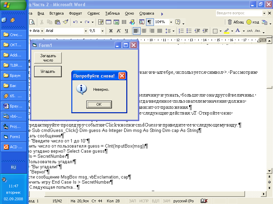Image resolution: width=273 pixels, height=204 pixels.
Task: Toggle Show/Hide paragraph marks
Action: click(x=149, y=22)
